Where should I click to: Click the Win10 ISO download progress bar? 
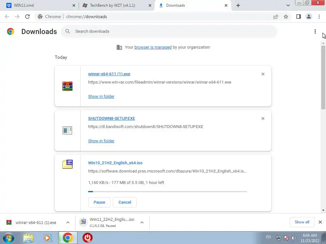pyautogui.click(x=167, y=192)
